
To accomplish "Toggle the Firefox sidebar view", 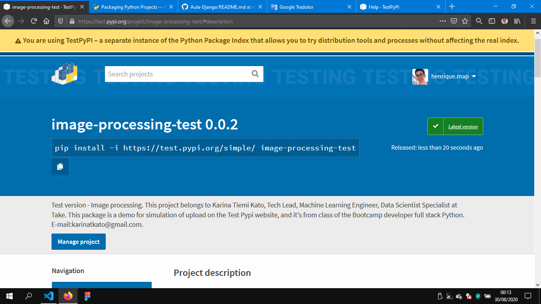I will (x=492, y=21).
